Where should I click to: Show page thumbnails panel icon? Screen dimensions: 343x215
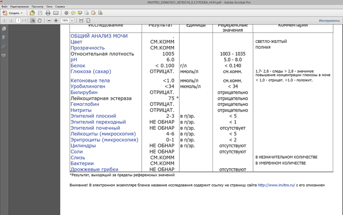click(4, 29)
